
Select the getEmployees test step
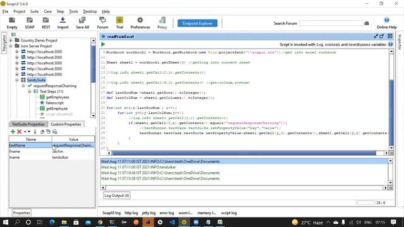pyautogui.click(x=57, y=97)
